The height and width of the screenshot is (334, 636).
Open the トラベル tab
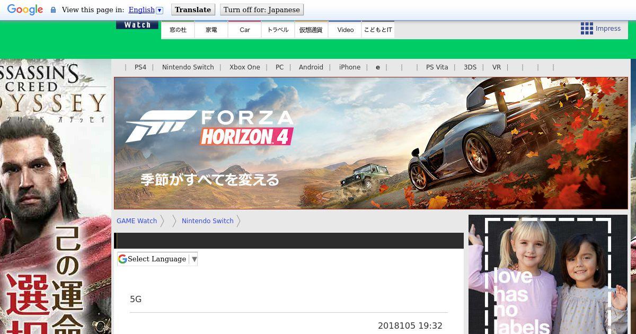tap(278, 30)
